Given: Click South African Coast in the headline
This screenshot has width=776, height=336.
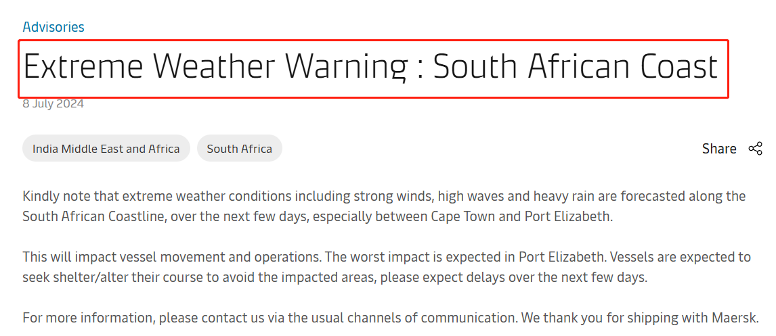Looking at the screenshot, I should click(x=576, y=67).
